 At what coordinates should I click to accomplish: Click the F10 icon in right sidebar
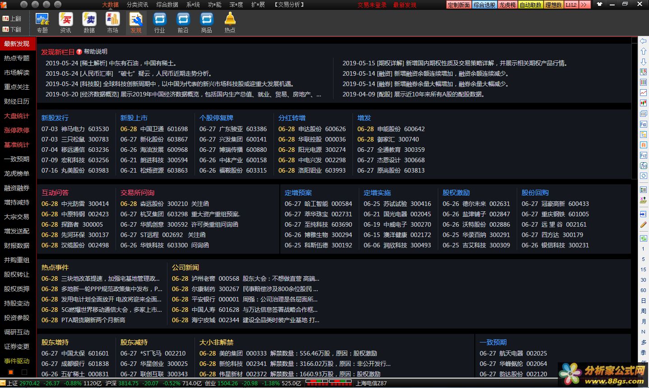click(x=644, y=124)
